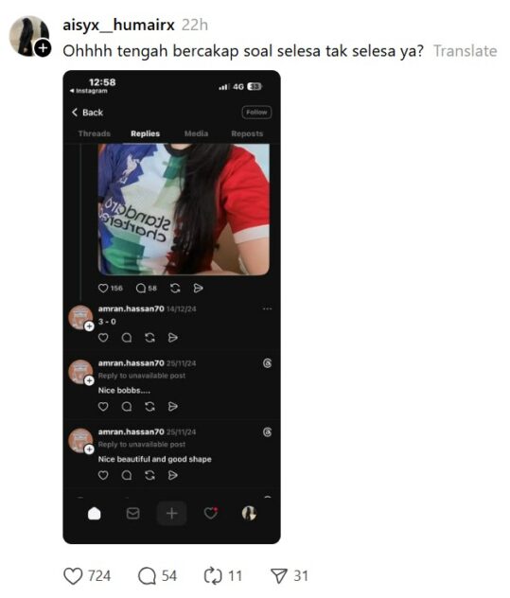510x598 pixels.
Task: Switch to the Threads tab
Action: (95, 133)
